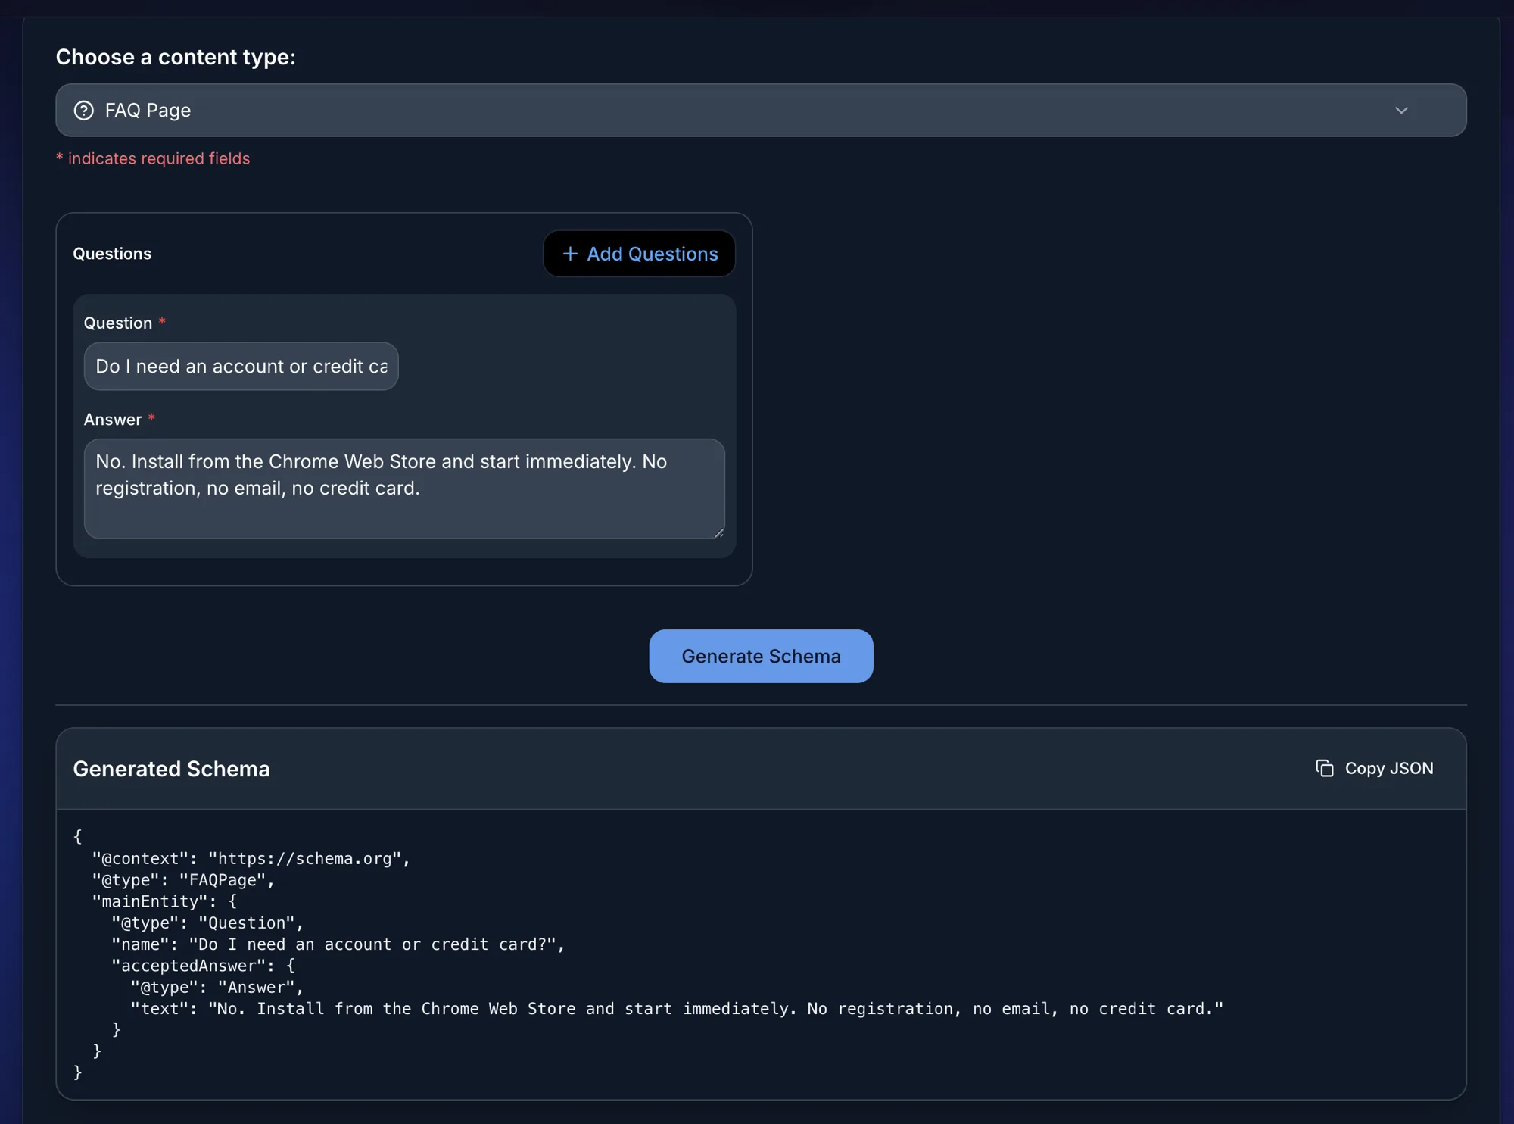Viewport: 1514px width, 1124px height.
Task: Click the "@type": "Question" line
Action: pyautogui.click(x=207, y=923)
